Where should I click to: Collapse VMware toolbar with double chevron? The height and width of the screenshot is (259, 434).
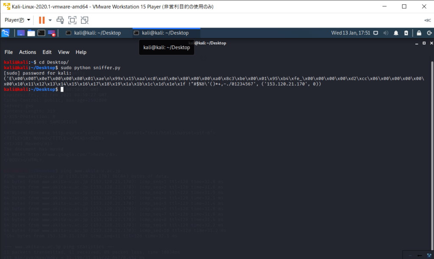click(427, 20)
